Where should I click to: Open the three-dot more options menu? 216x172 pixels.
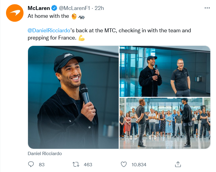(207, 8)
